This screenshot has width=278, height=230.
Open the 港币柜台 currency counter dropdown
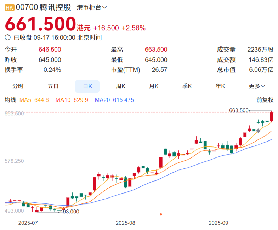92,7
